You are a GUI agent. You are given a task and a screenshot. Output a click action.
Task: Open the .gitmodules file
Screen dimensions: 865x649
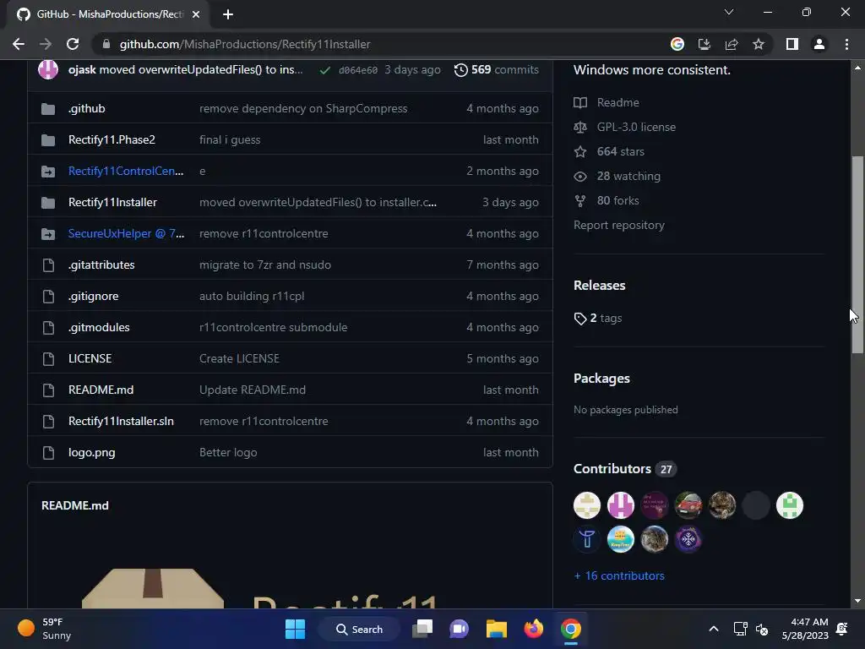point(99,327)
